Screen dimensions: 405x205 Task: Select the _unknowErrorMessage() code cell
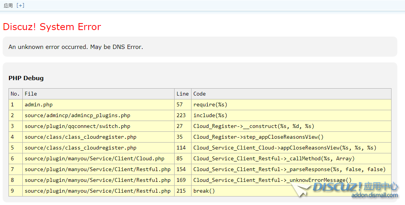(x=291, y=180)
